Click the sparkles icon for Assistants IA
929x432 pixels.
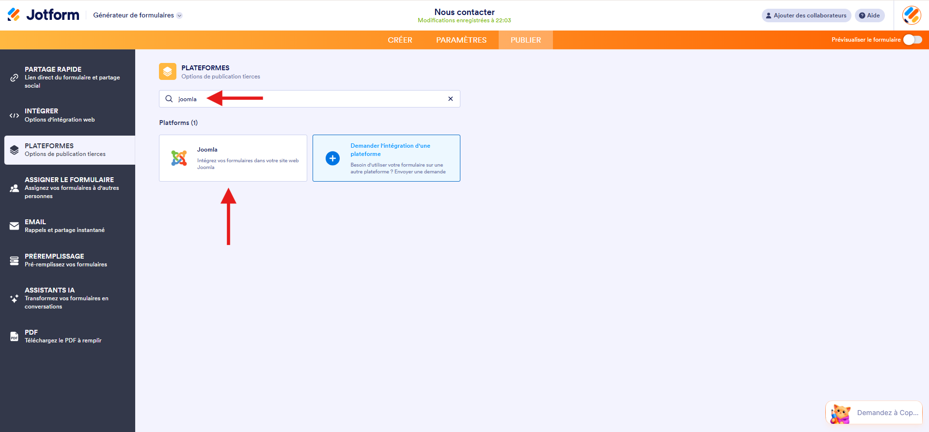coord(15,298)
